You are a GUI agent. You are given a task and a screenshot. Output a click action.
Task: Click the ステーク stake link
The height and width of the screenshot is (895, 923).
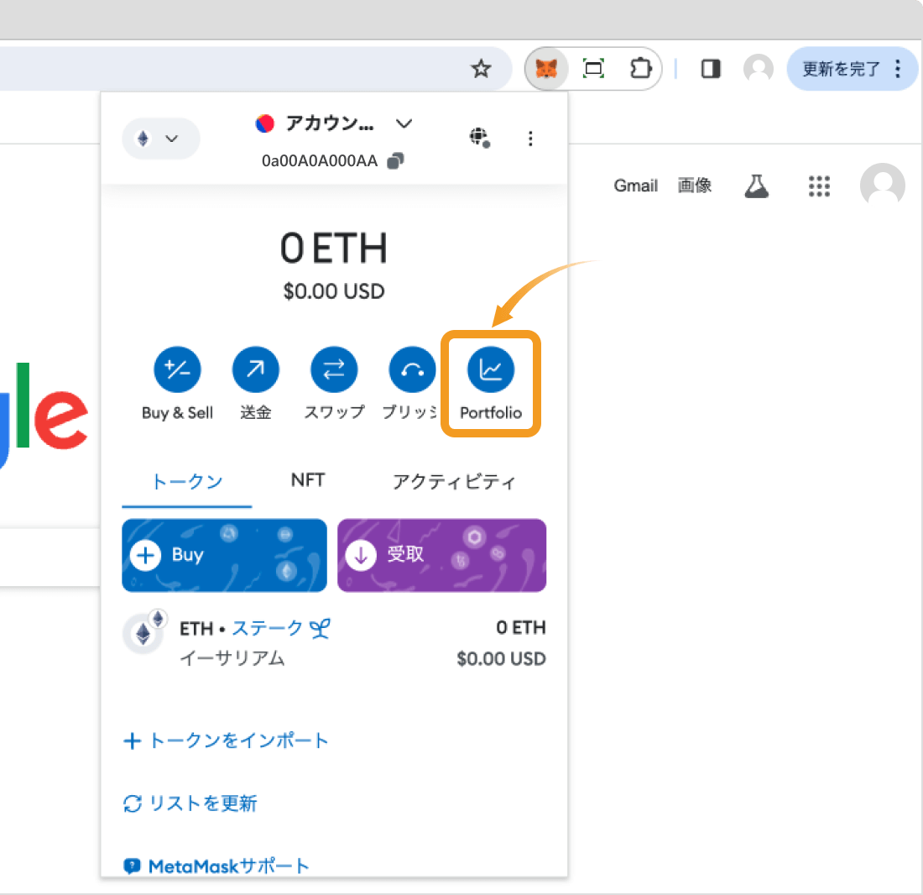(281, 629)
